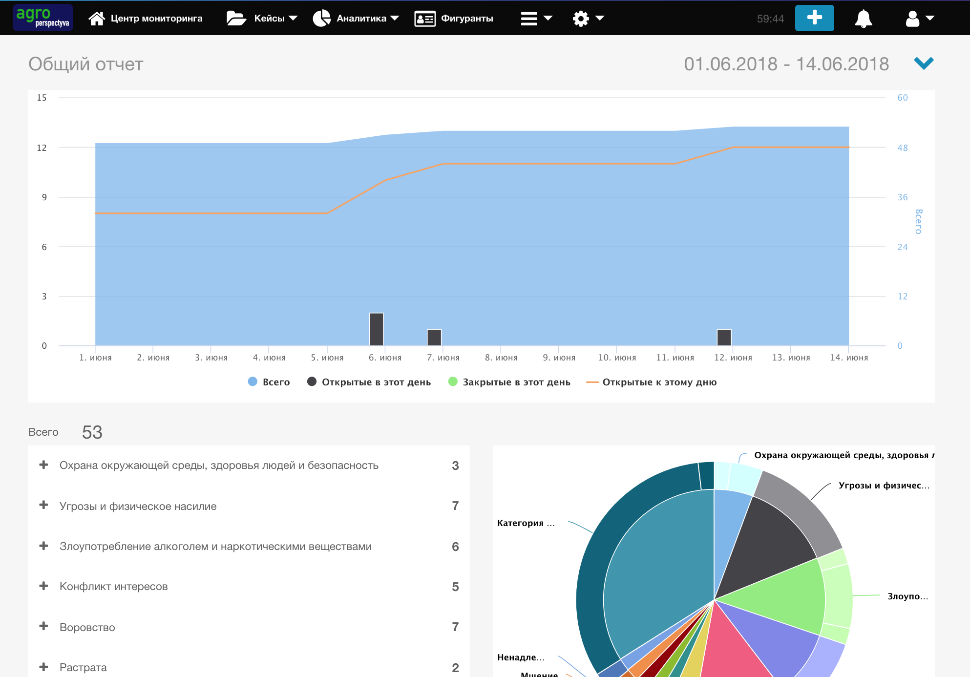Click the folder icon next to Кейсы
This screenshot has height=677, width=970.
[236, 19]
